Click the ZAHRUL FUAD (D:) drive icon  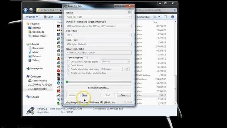pyautogui.click(x=30, y=85)
